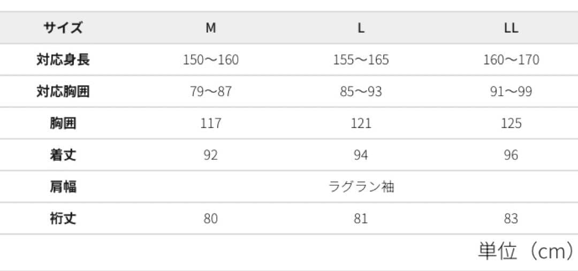This screenshot has width=578, height=271.
Task: Click the 96 length value
Action: pyautogui.click(x=511, y=155)
